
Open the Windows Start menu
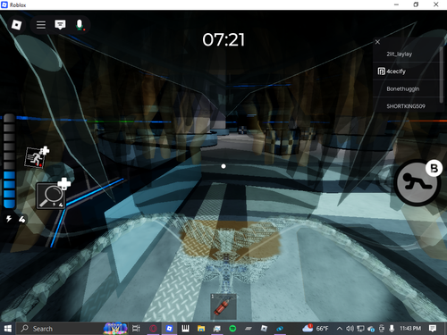[x=8, y=329]
